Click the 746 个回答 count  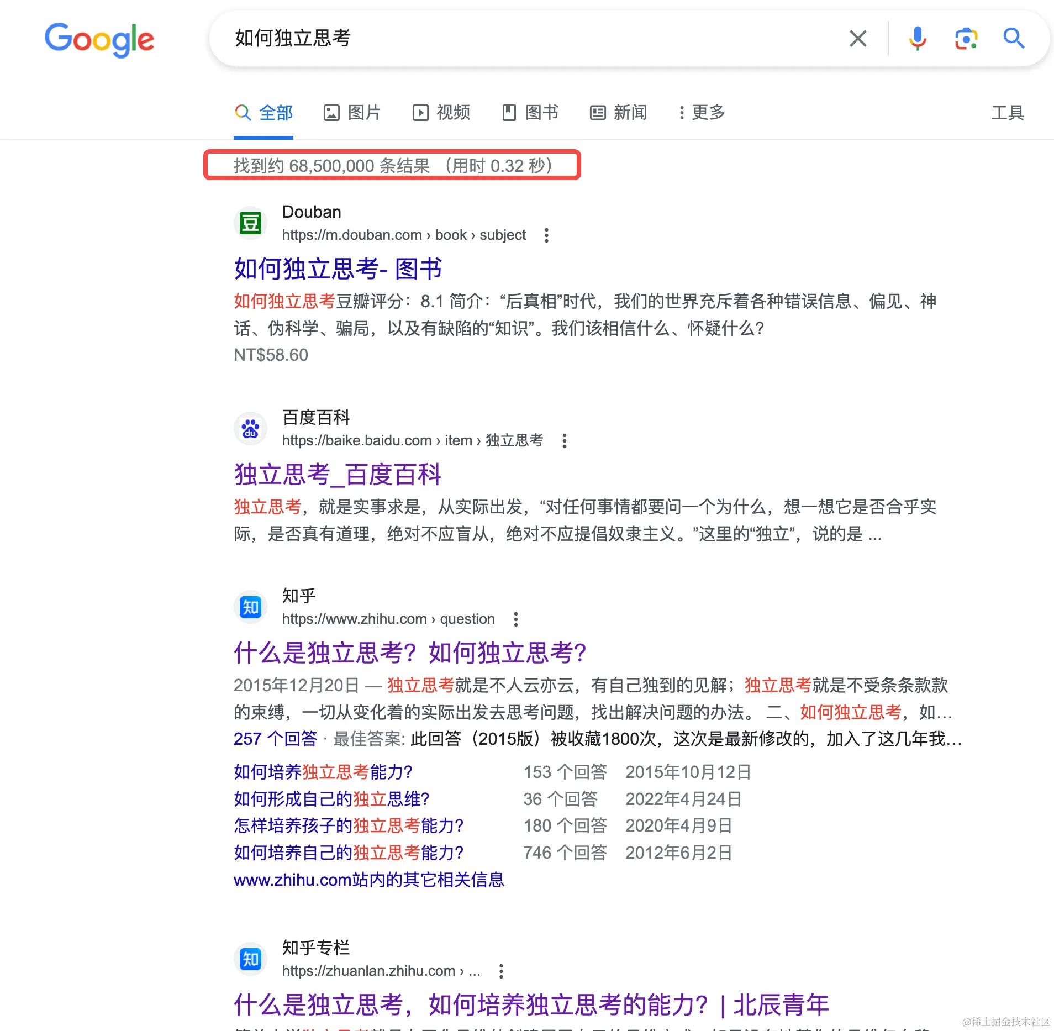565,853
